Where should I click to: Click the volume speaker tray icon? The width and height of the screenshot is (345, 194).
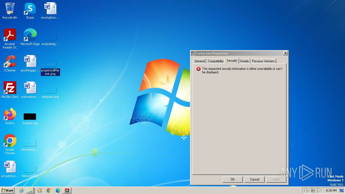click(x=306, y=190)
